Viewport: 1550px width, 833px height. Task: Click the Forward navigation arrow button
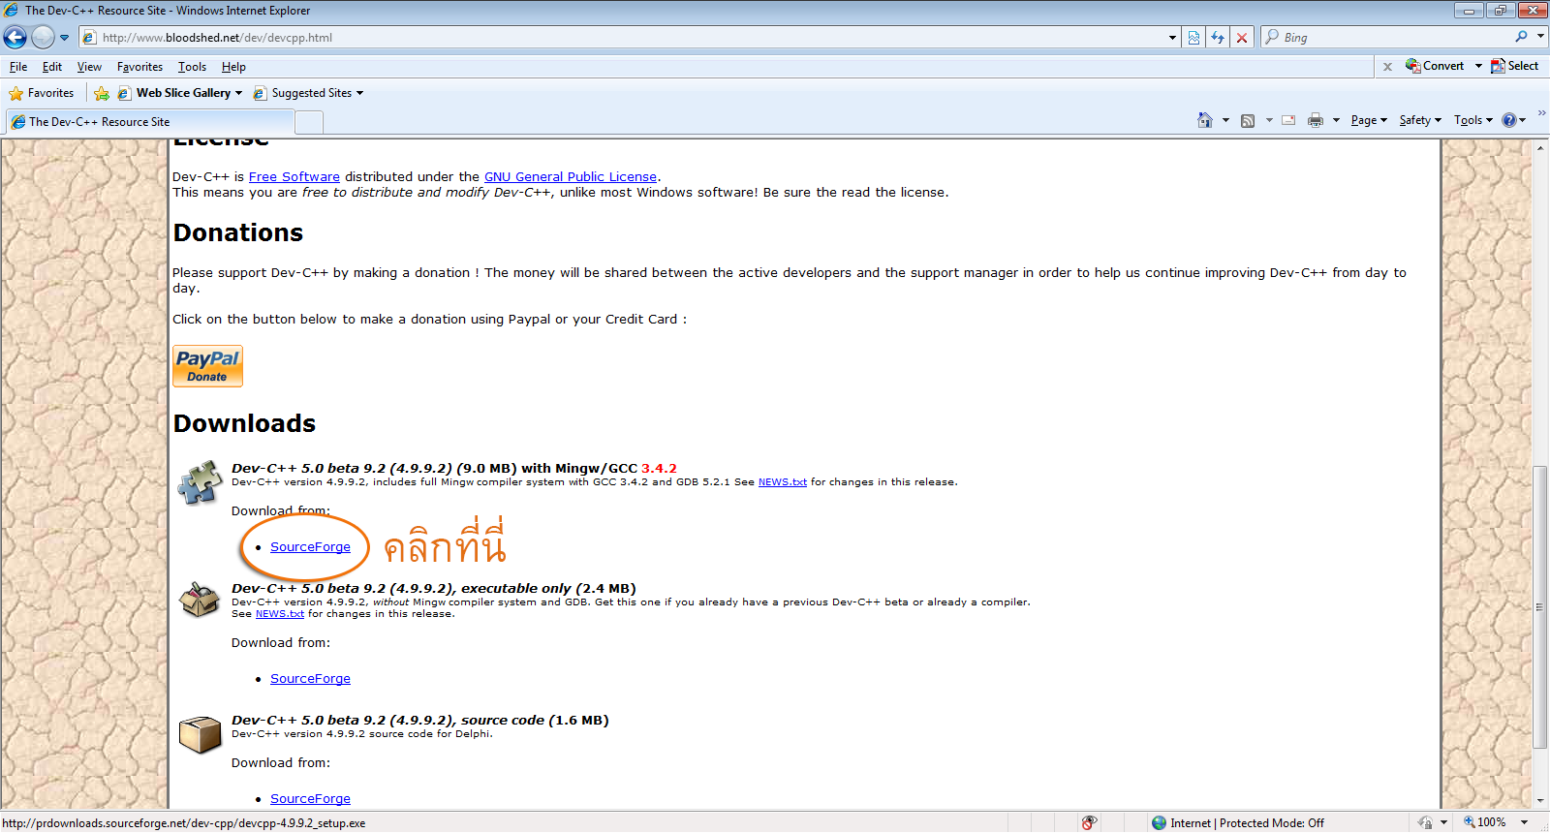pos(43,37)
